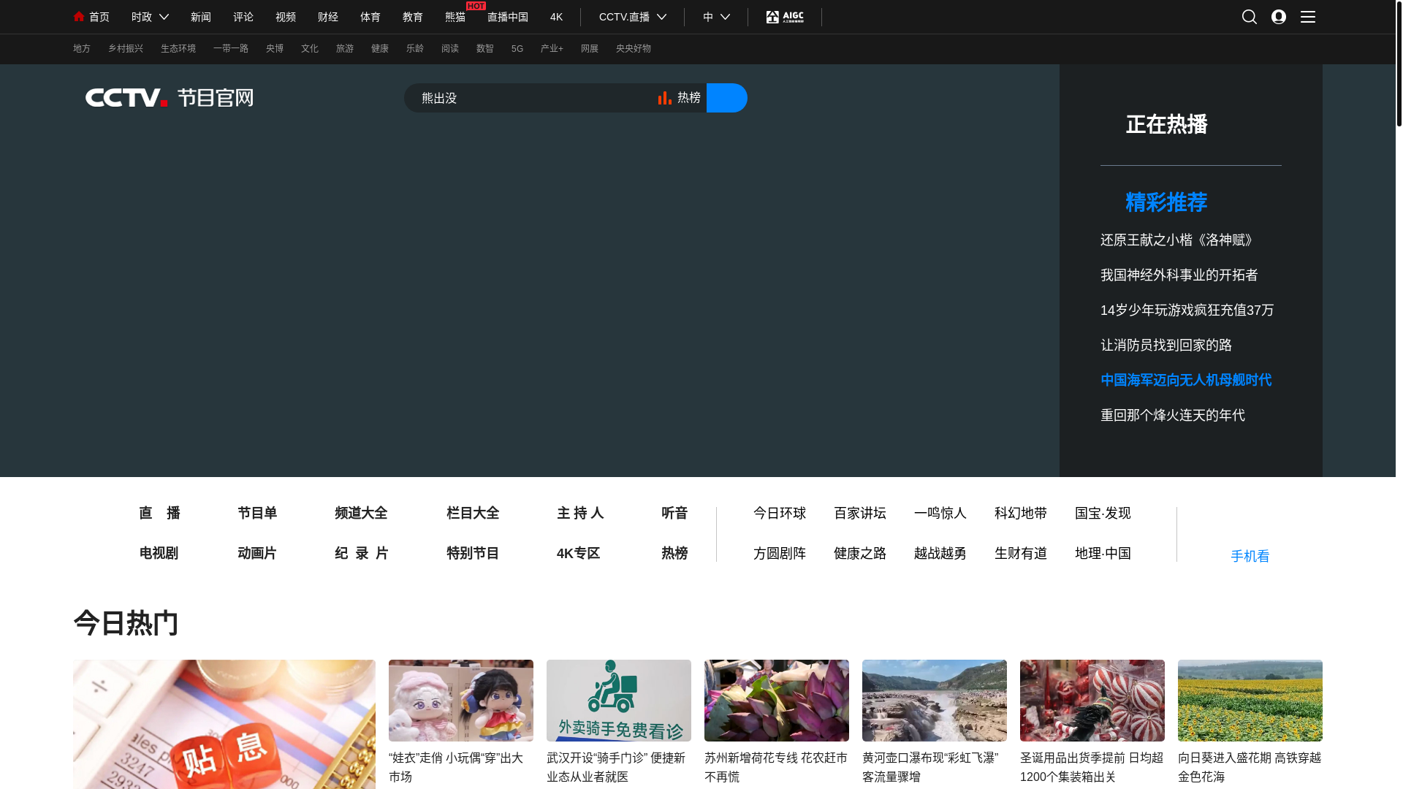
Task: Open 还原王献之小楷《洛神赋》 link
Action: point(1178,240)
